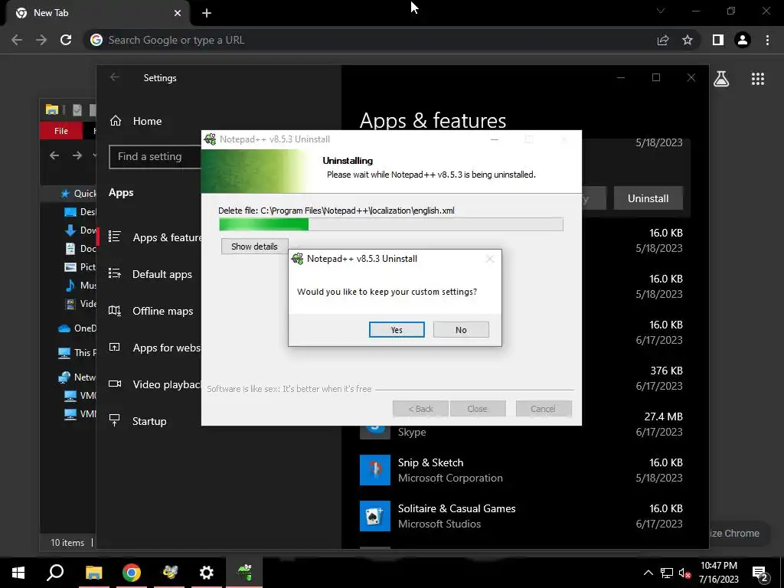The image size is (784, 588).
Task: Click the Startup icon in Settings
Action: click(x=115, y=420)
